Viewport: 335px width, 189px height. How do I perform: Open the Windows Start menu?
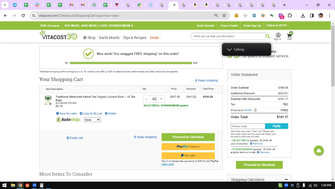click(x=4, y=185)
